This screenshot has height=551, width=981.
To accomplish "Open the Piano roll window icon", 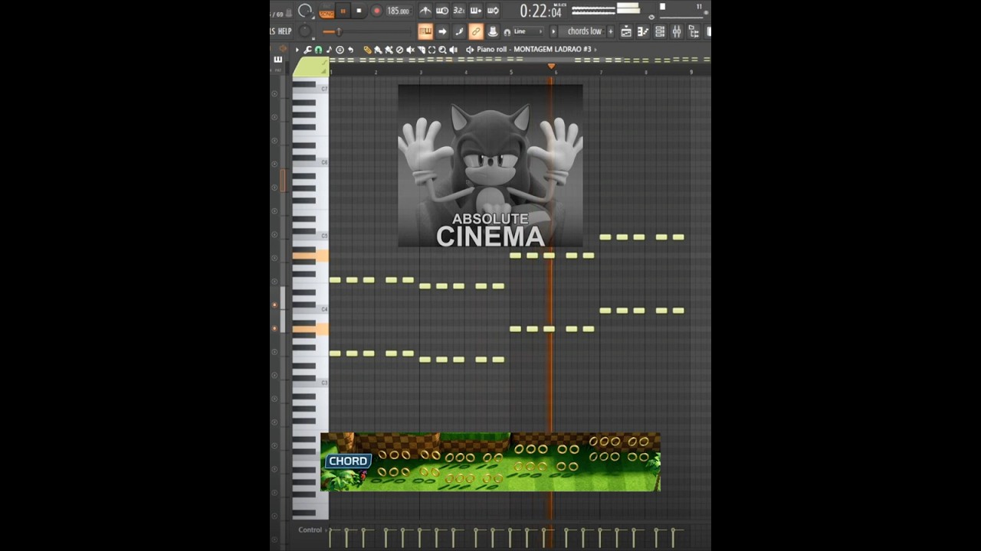I will tap(643, 31).
